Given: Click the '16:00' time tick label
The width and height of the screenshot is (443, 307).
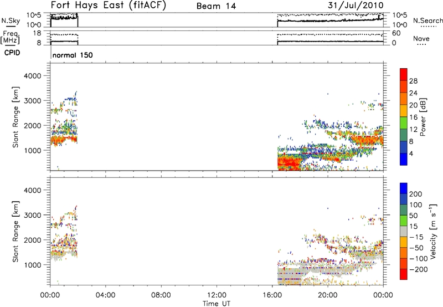Looking at the screenshot, I should pos(272,295).
